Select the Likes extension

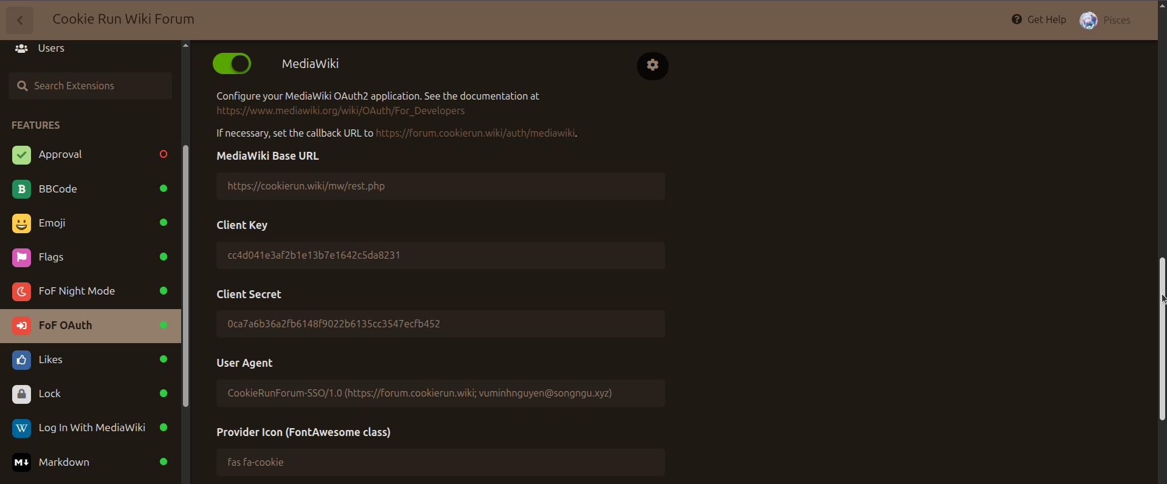click(x=91, y=360)
